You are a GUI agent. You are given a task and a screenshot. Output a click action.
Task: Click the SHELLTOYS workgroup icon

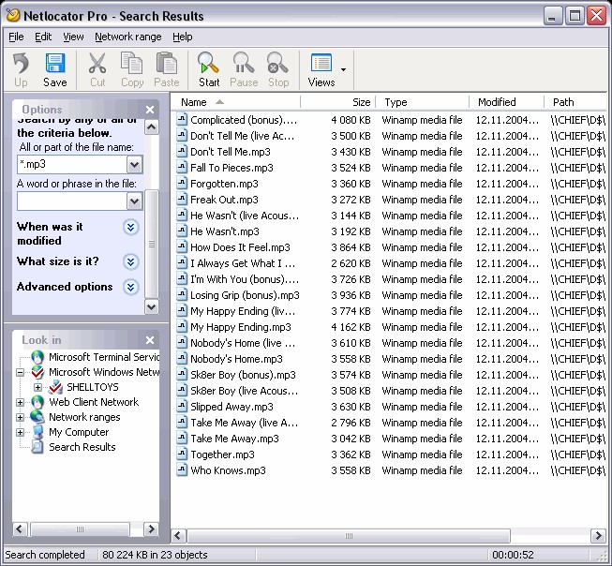pos(55,387)
